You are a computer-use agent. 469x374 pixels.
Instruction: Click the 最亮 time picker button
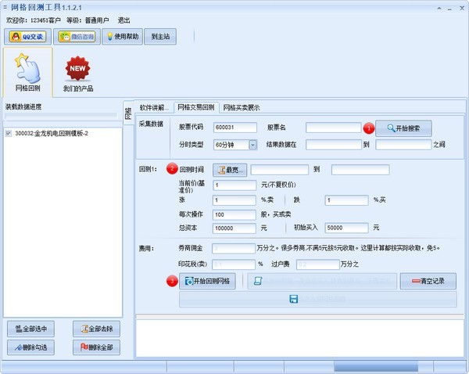coord(230,170)
